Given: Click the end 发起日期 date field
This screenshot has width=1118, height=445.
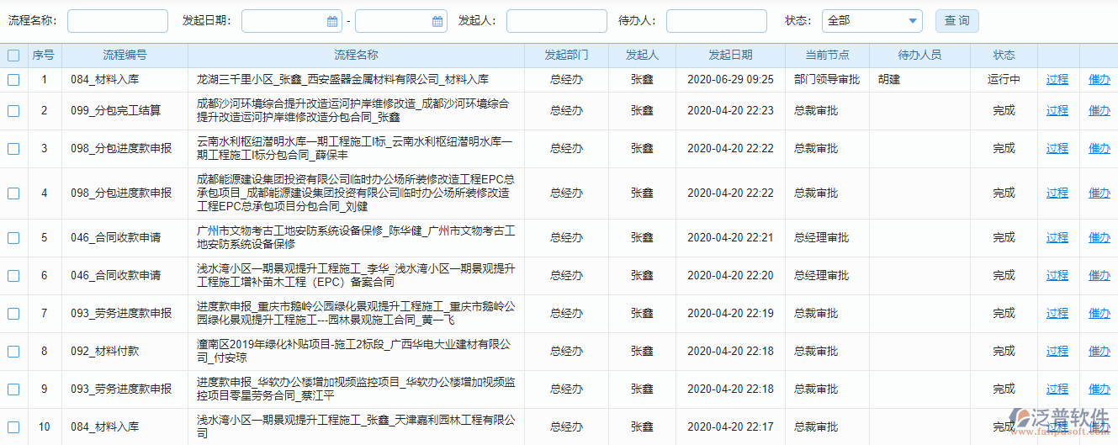Looking at the screenshot, I should 400,21.
